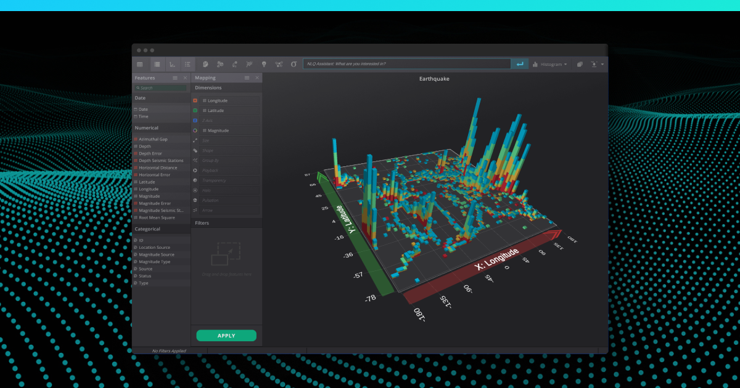Open the Mapping panel hamburger menu
The height and width of the screenshot is (388, 740).
247,78
